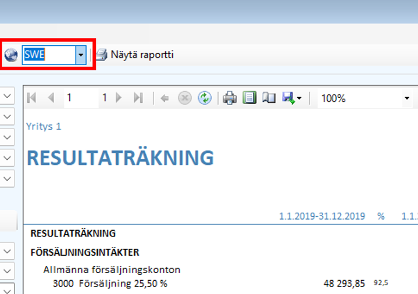The width and height of the screenshot is (418, 294).
Task: Click inside the SWE language text field
Action: [x=48, y=55]
